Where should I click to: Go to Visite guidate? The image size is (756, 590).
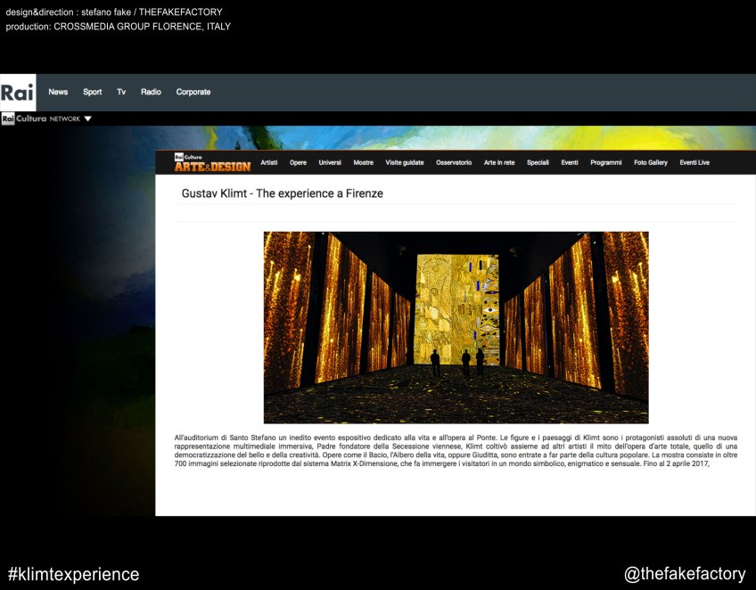click(x=405, y=163)
